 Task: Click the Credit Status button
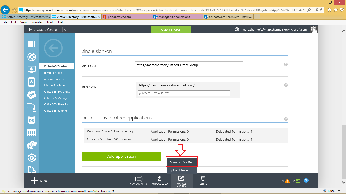(171, 30)
